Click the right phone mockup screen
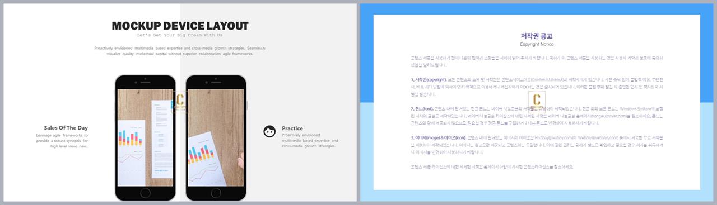 pyautogui.click(x=216, y=137)
